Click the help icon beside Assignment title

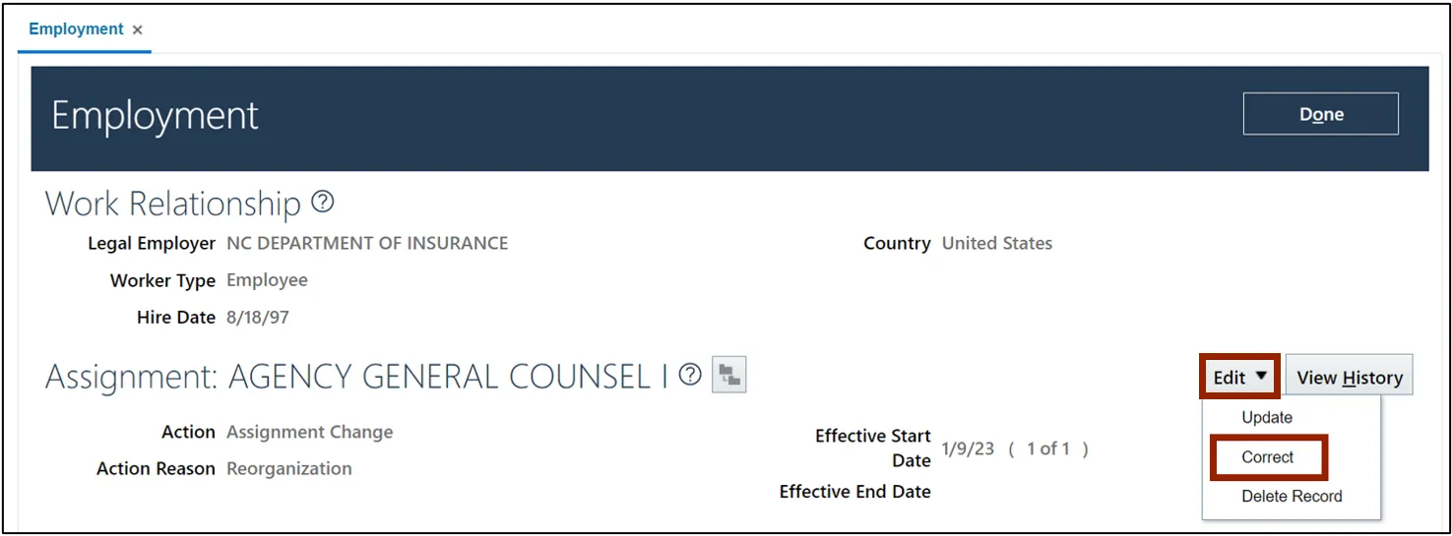[690, 375]
